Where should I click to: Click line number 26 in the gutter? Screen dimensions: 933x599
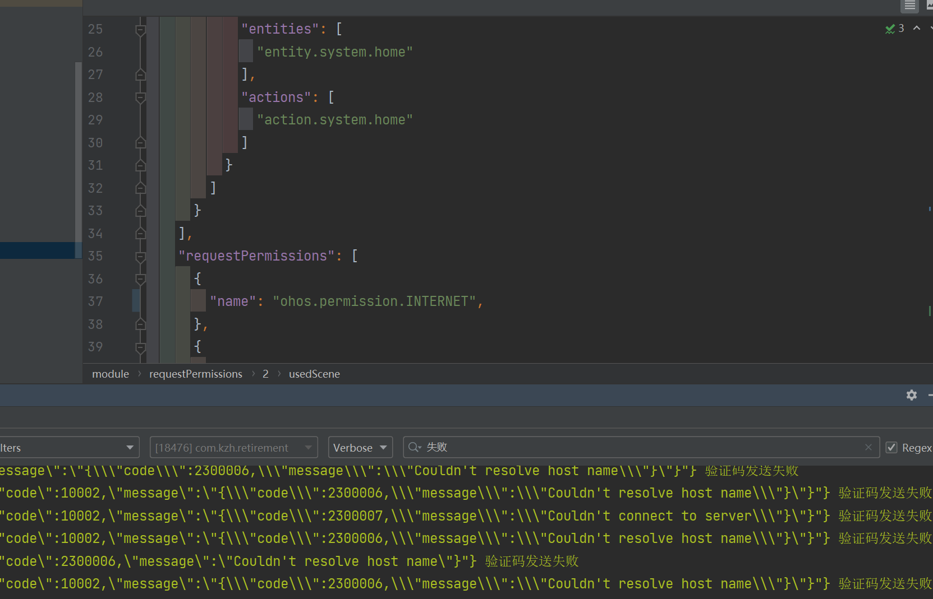coord(95,52)
